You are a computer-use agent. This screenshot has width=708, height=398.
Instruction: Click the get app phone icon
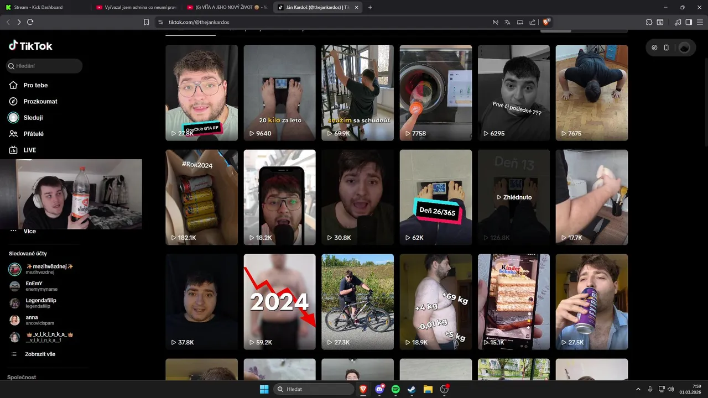(x=667, y=48)
